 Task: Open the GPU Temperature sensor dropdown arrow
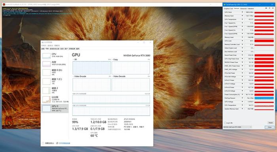click(242, 19)
